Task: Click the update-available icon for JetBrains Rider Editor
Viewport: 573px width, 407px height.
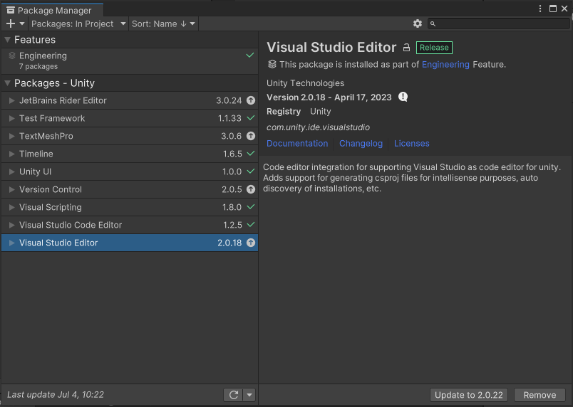Action: pyautogui.click(x=251, y=100)
